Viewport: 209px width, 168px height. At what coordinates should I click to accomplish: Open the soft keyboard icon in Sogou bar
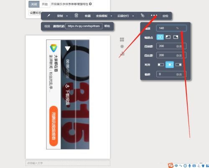click(194, 165)
